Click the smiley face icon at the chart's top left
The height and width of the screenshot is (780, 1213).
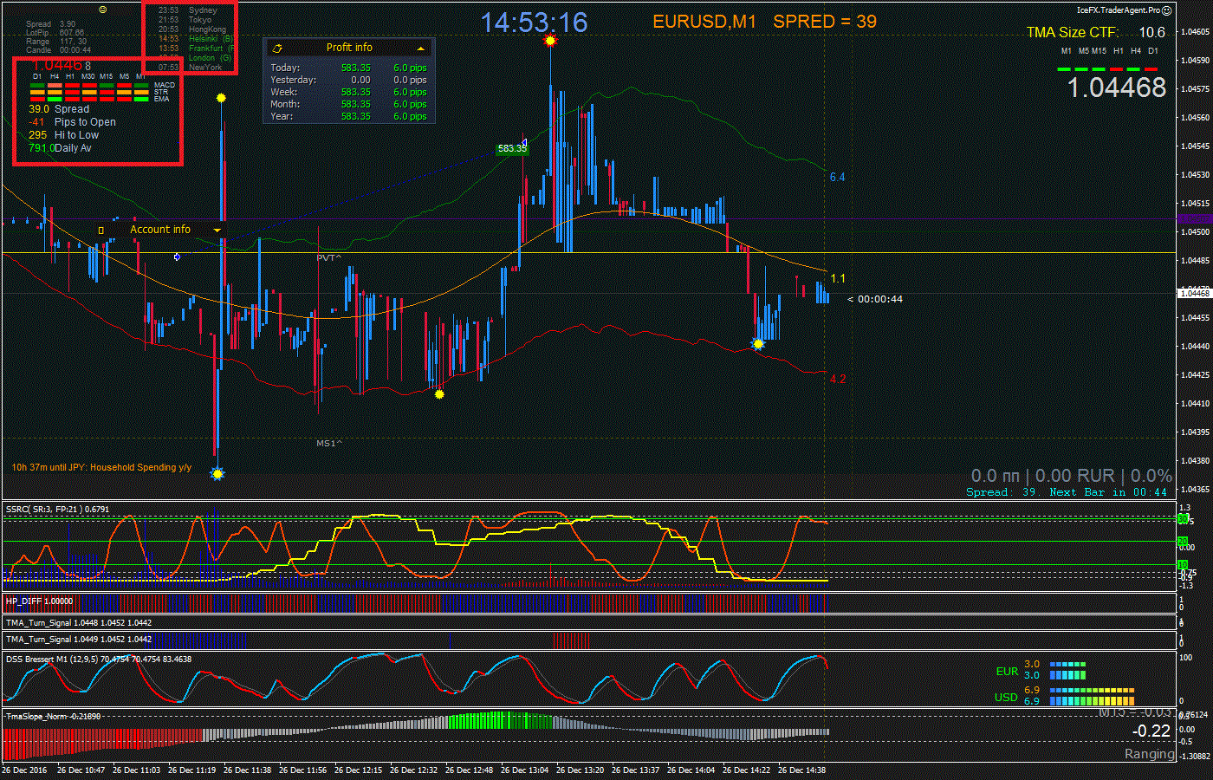pyautogui.click(x=103, y=10)
